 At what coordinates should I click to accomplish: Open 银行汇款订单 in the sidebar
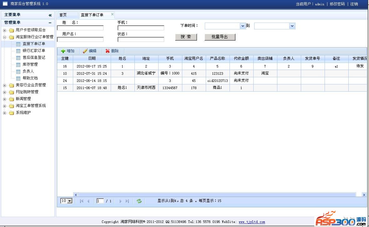34,51
